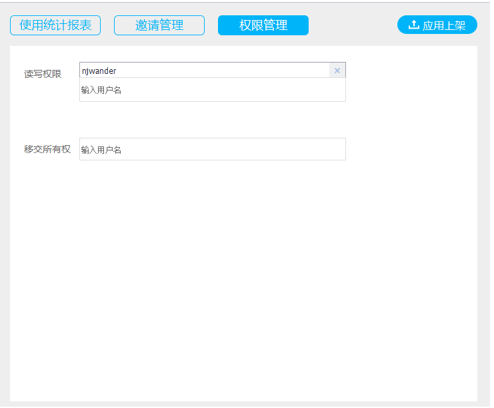Switch to 邀请管理 tab
Image resolution: width=494 pixels, height=408 pixels.
point(159,25)
